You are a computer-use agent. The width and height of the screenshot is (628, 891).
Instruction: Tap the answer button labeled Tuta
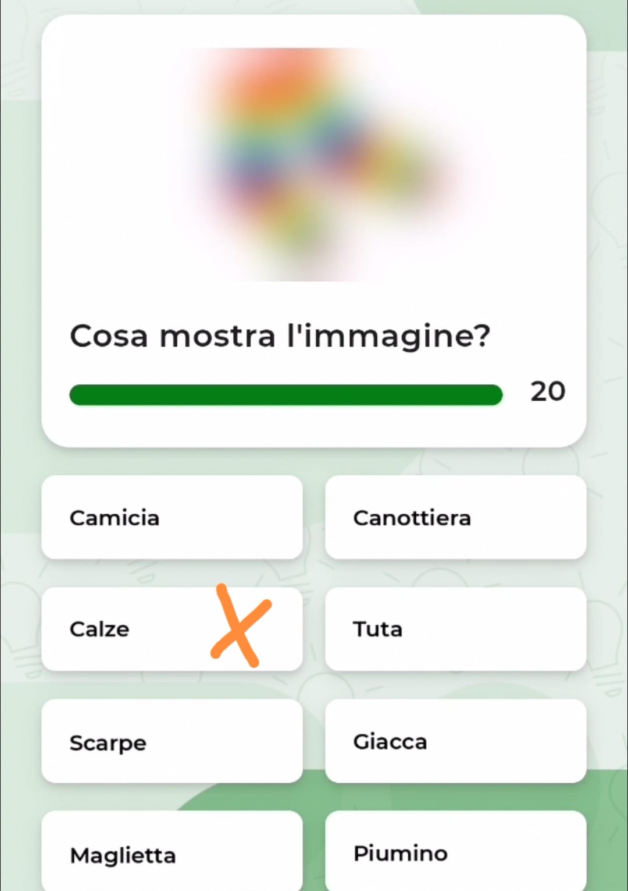click(x=455, y=629)
